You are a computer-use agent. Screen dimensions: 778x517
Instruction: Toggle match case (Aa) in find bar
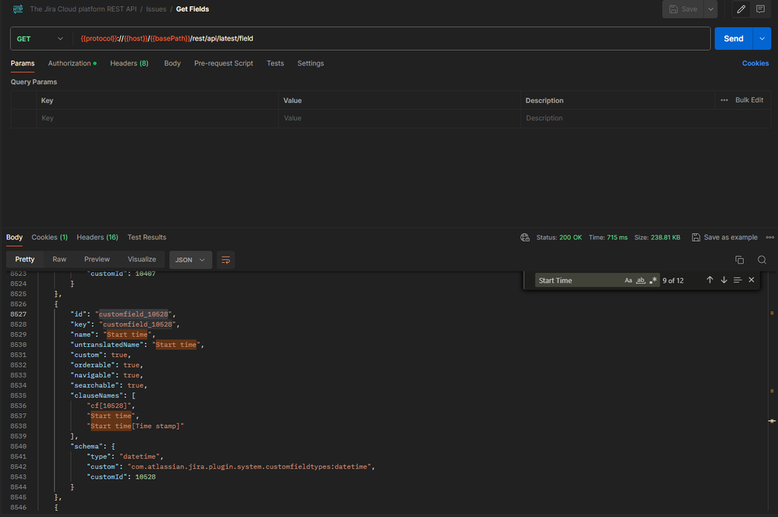(629, 280)
